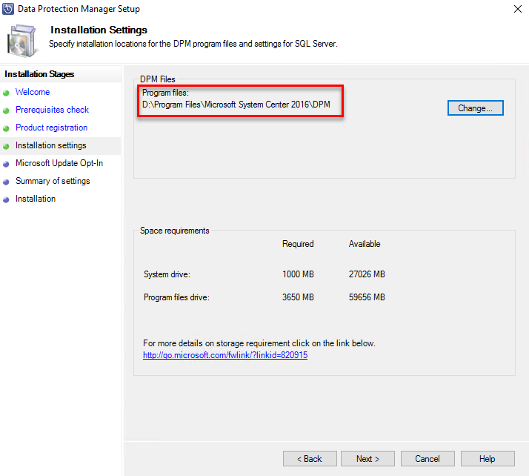Screen dimensions: 529x476
Task: Click the 1000 MB required value
Action: (x=298, y=274)
